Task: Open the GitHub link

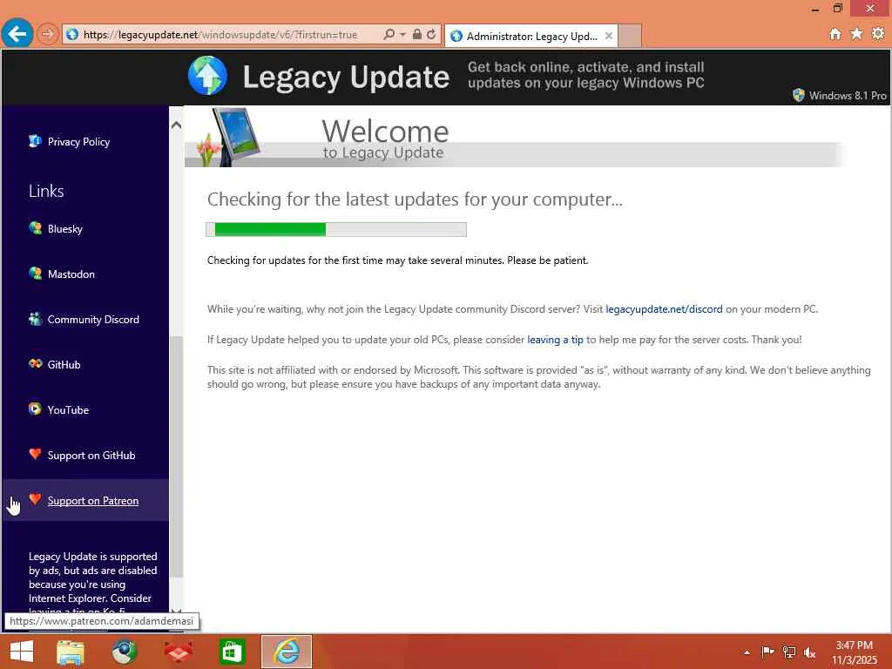Action: [64, 365]
